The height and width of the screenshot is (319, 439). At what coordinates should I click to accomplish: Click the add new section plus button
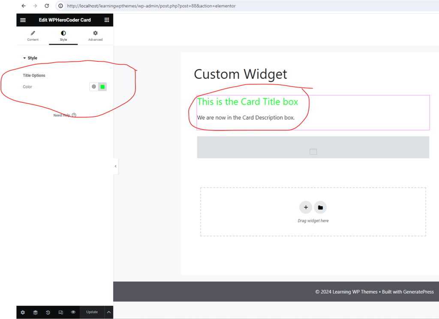tap(306, 208)
